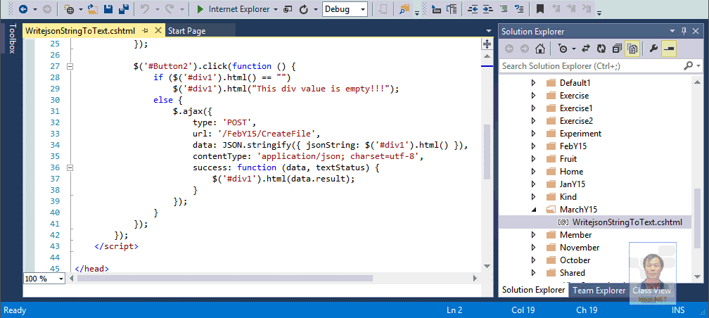This screenshot has width=709, height=318.
Task: Click the New Project globe icon
Action: (x=69, y=9)
